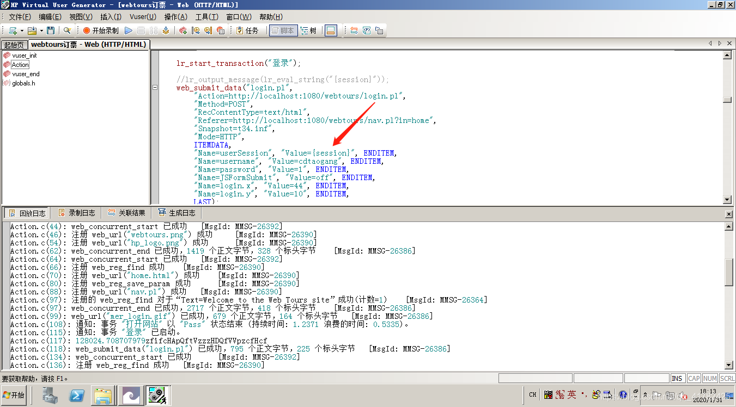The height and width of the screenshot is (407, 736).
Task: Open the 工具(T) menu
Action: click(x=207, y=17)
